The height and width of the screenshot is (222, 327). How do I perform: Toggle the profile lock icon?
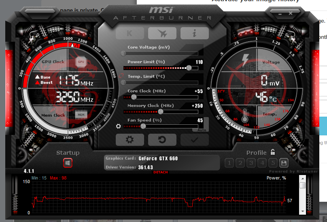[273, 152]
